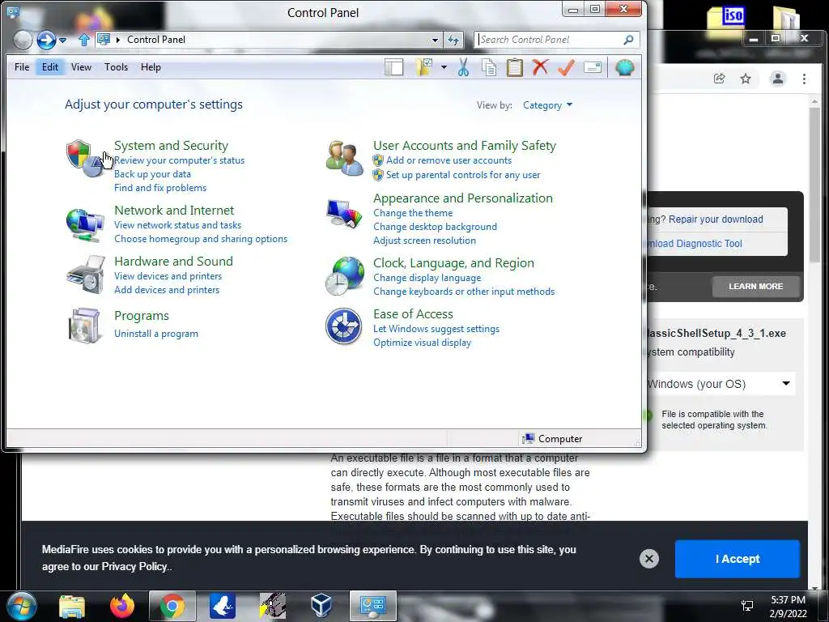The width and height of the screenshot is (829, 622).
Task: Open the Edit menu
Action: click(50, 67)
